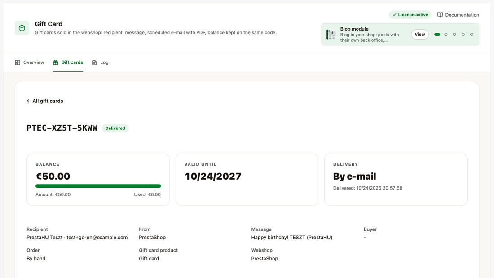The image size is (494, 278).
Task: Click the Blog module promo title
Action: [x=354, y=29]
